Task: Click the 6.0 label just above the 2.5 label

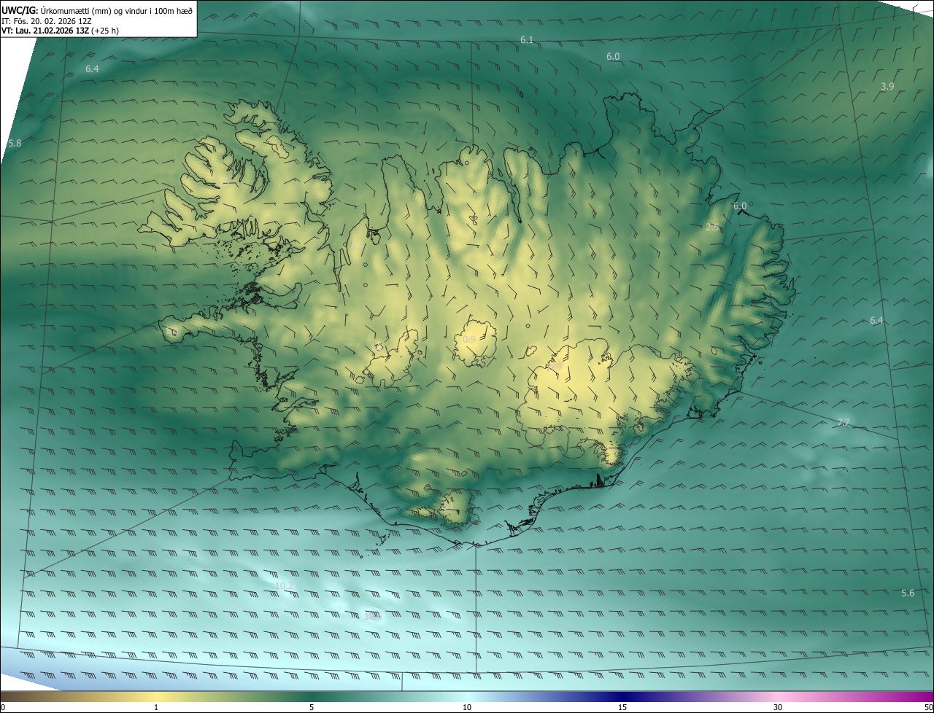Action: click(x=740, y=206)
